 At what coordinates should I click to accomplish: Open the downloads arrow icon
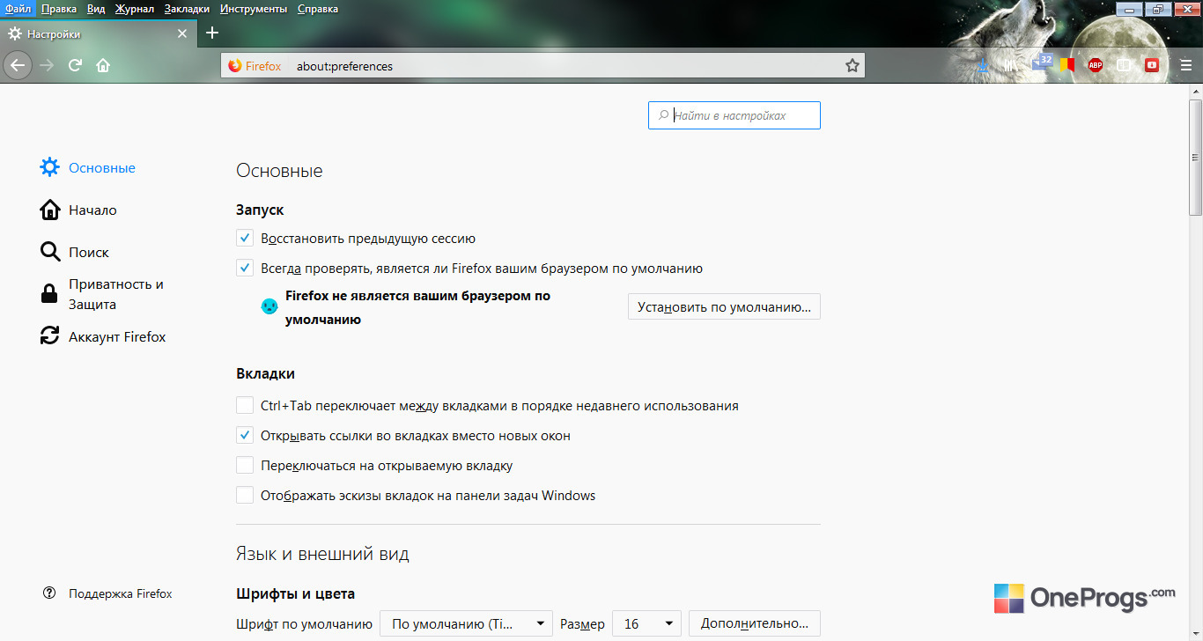pyautogui.click(x=985, y=64)
